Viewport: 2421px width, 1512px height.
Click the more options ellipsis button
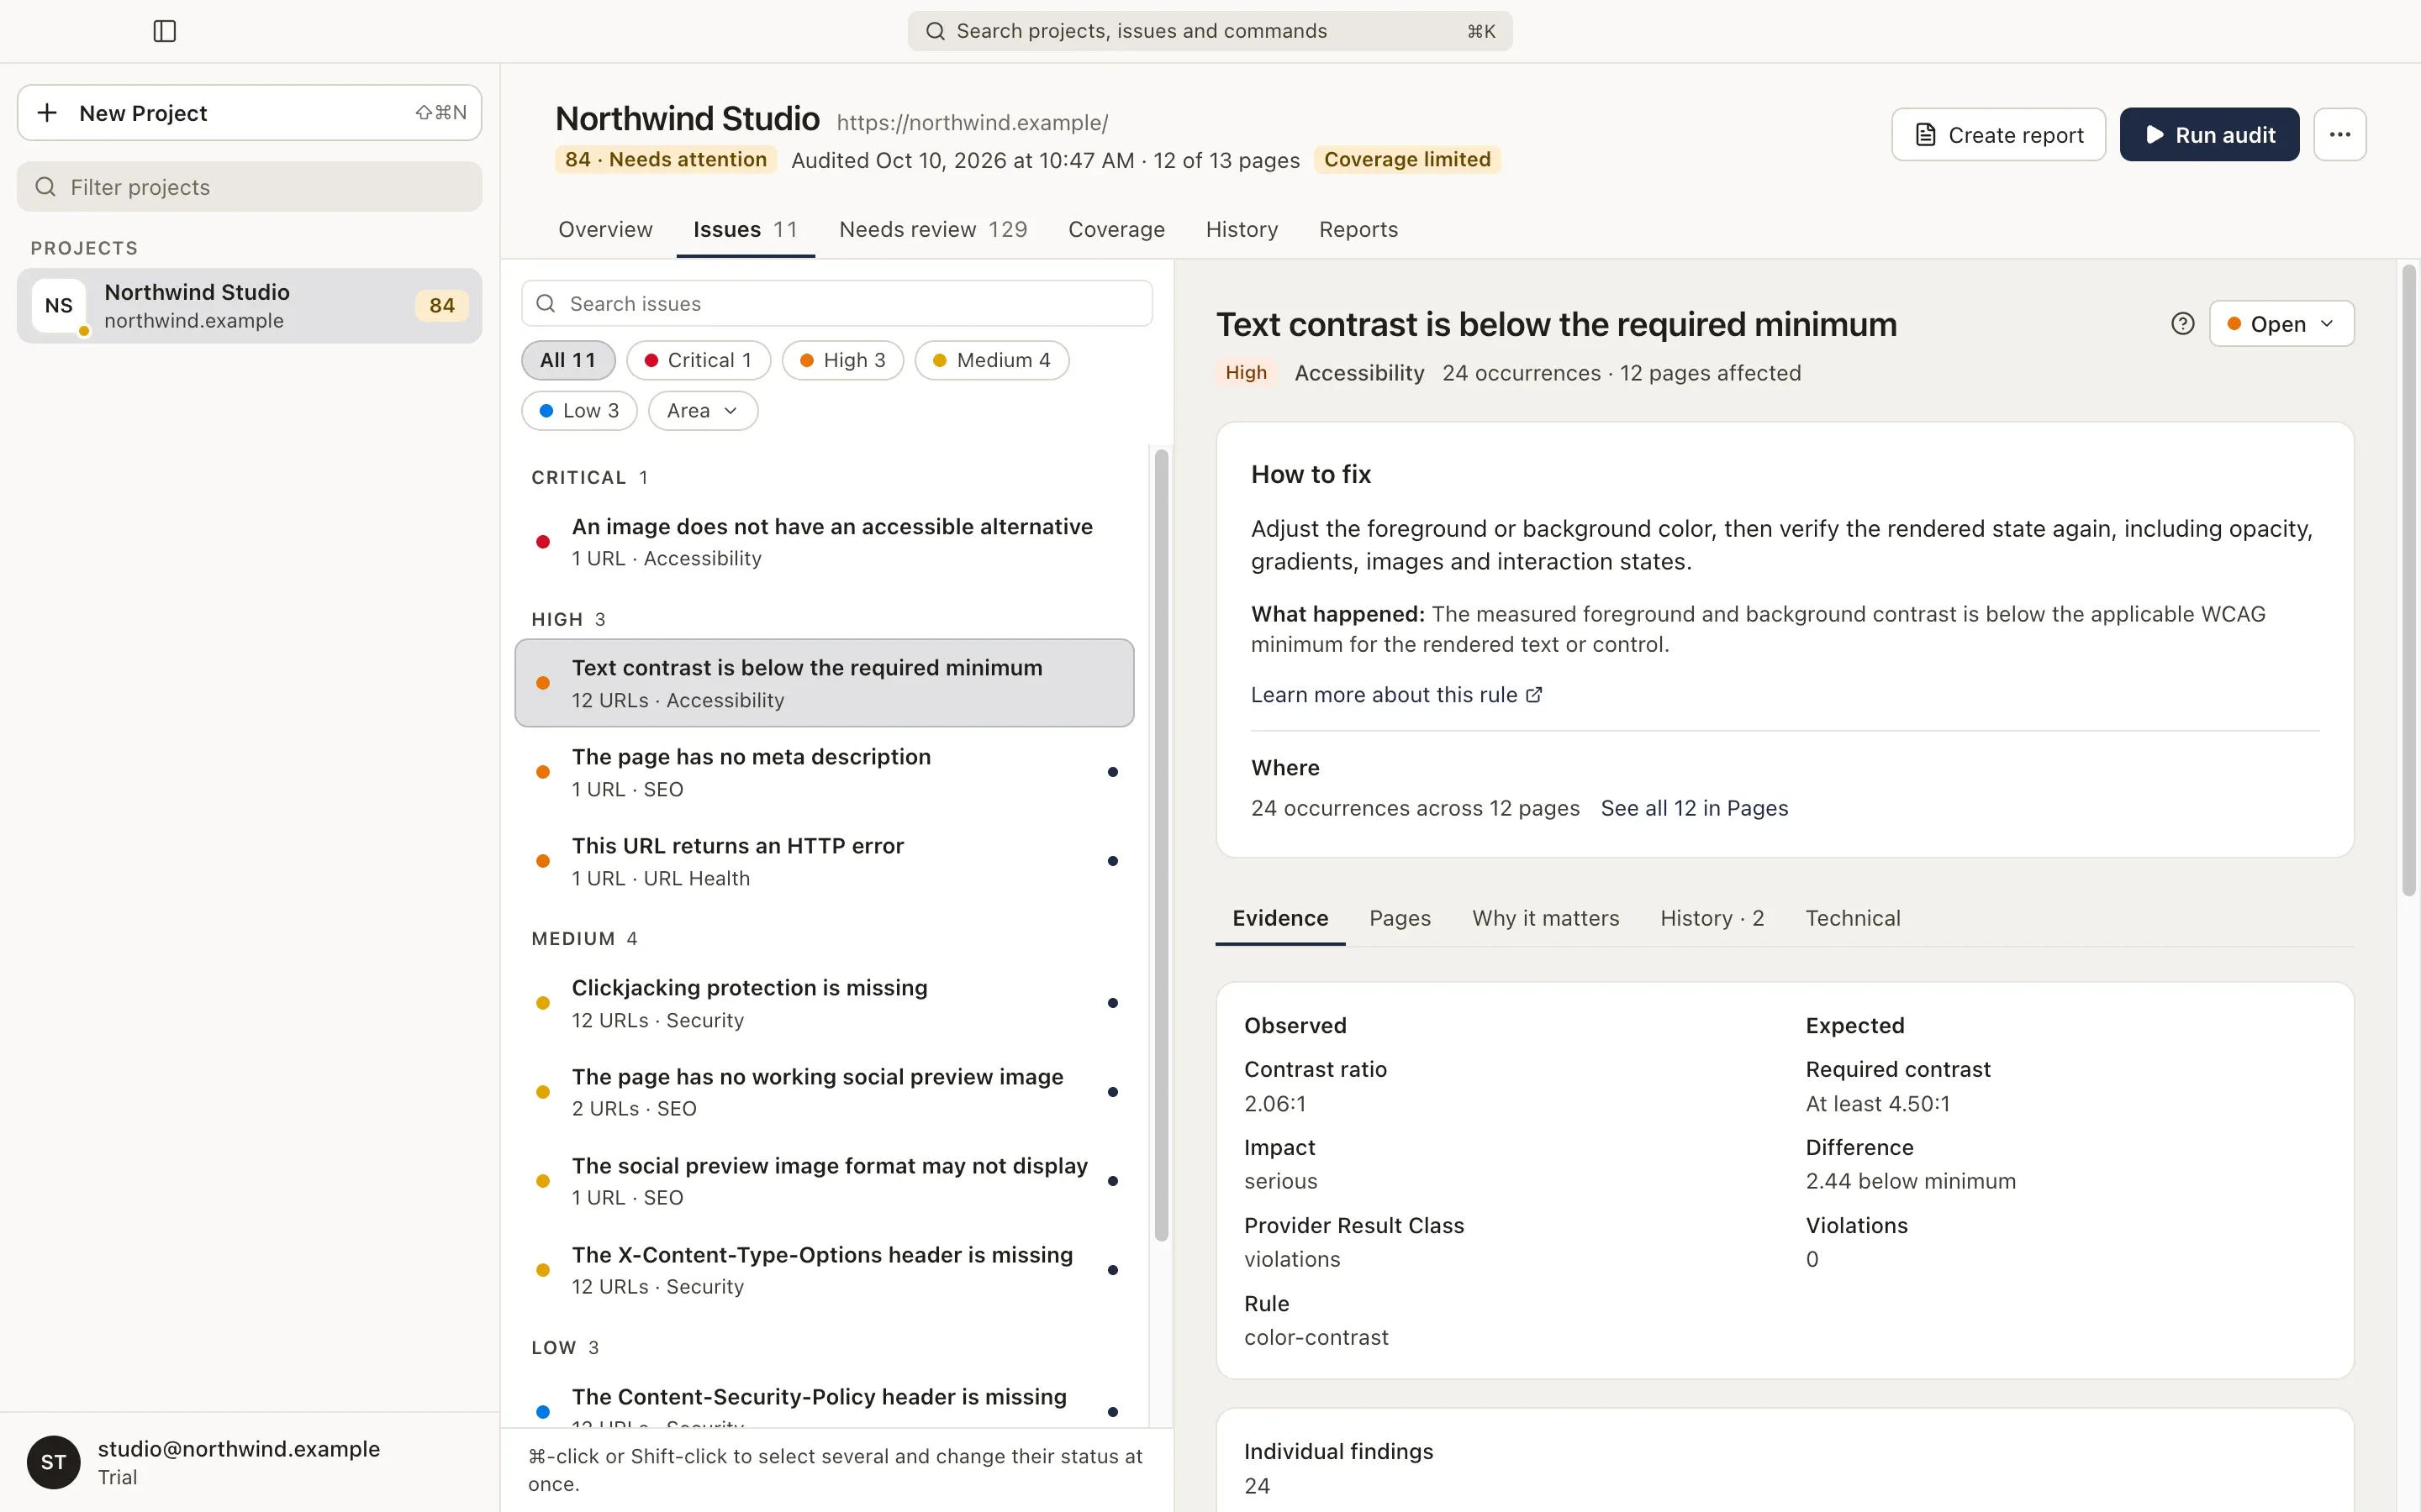tap(2339, 134)
